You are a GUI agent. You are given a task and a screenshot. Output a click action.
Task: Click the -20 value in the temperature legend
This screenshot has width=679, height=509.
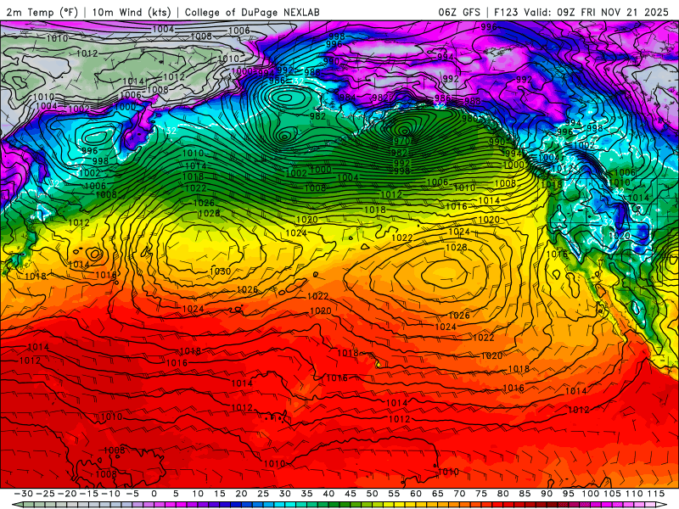click(67, 494)
